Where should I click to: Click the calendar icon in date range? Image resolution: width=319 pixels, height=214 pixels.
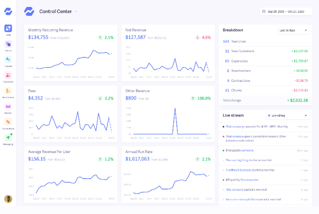(264, 12)
